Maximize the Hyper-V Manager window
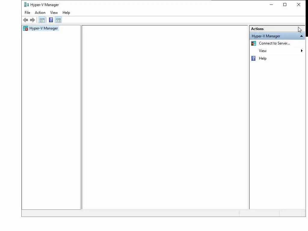 [x=285, y=5]
